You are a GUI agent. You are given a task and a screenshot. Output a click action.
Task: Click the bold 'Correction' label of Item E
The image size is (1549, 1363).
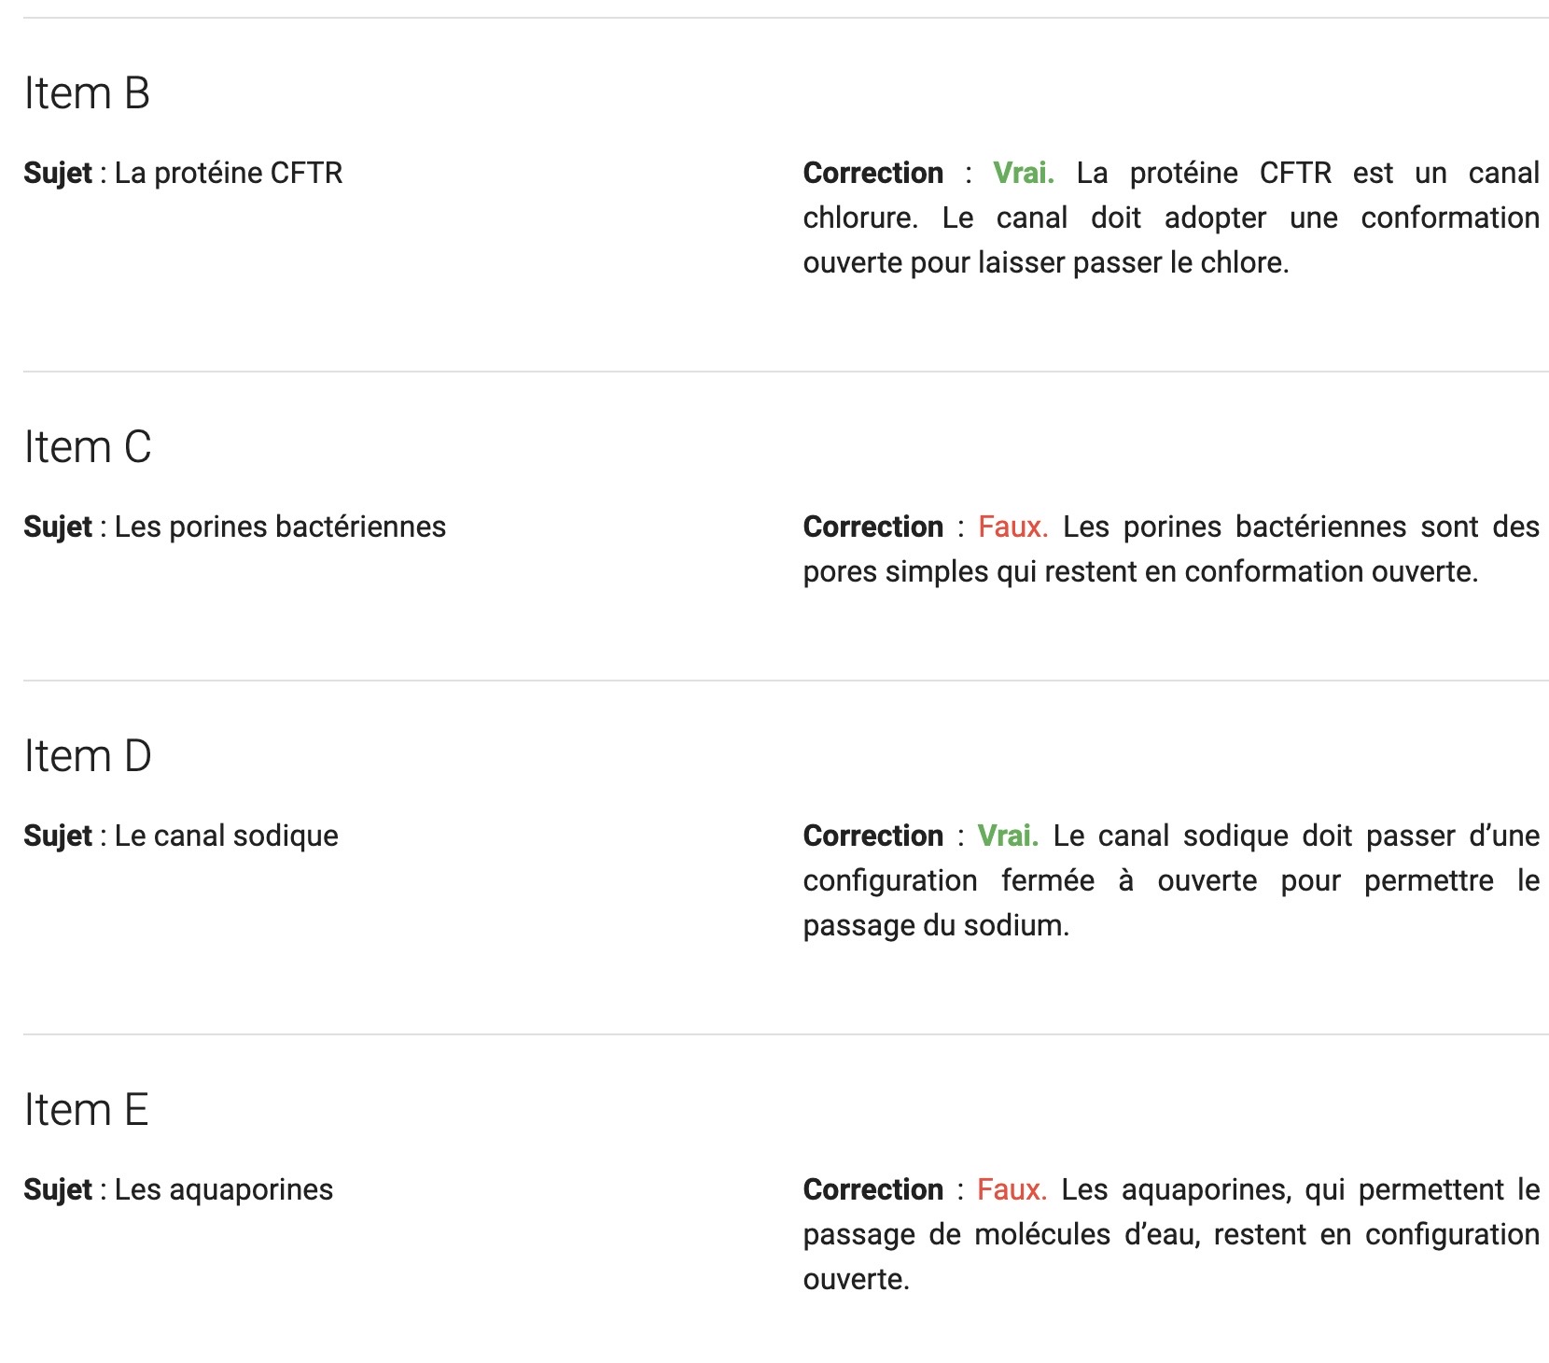[x=873, y=1190]
